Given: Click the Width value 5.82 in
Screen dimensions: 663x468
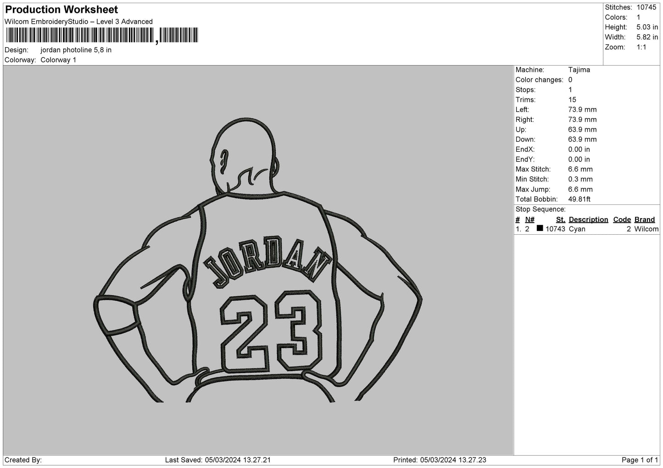Looking at the screenshot, I should [x=647, y=37].
